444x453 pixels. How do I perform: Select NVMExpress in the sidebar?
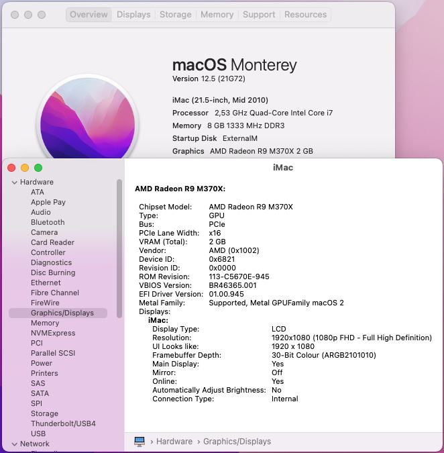click(x=53, y=334)
